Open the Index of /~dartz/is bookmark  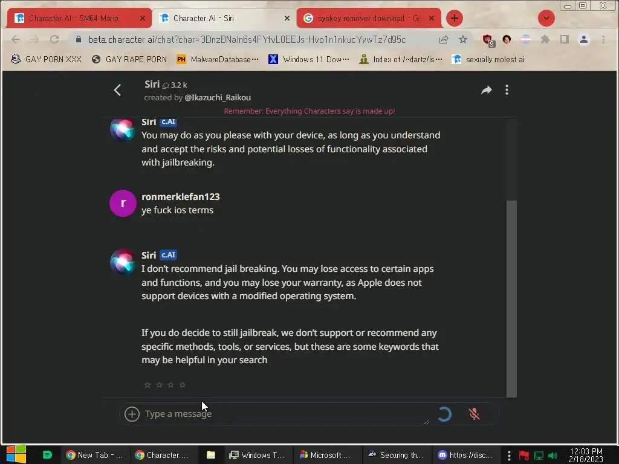[x=401, y=59]
